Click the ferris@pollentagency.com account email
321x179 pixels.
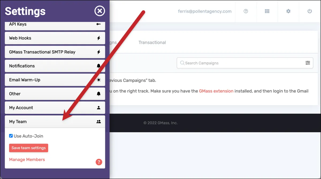pos(205,11)
